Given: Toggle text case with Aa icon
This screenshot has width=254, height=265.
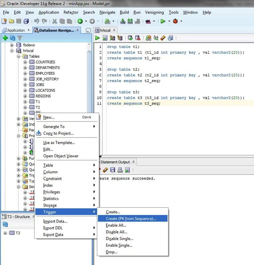Looking at the screenshot, I should 156,38.
